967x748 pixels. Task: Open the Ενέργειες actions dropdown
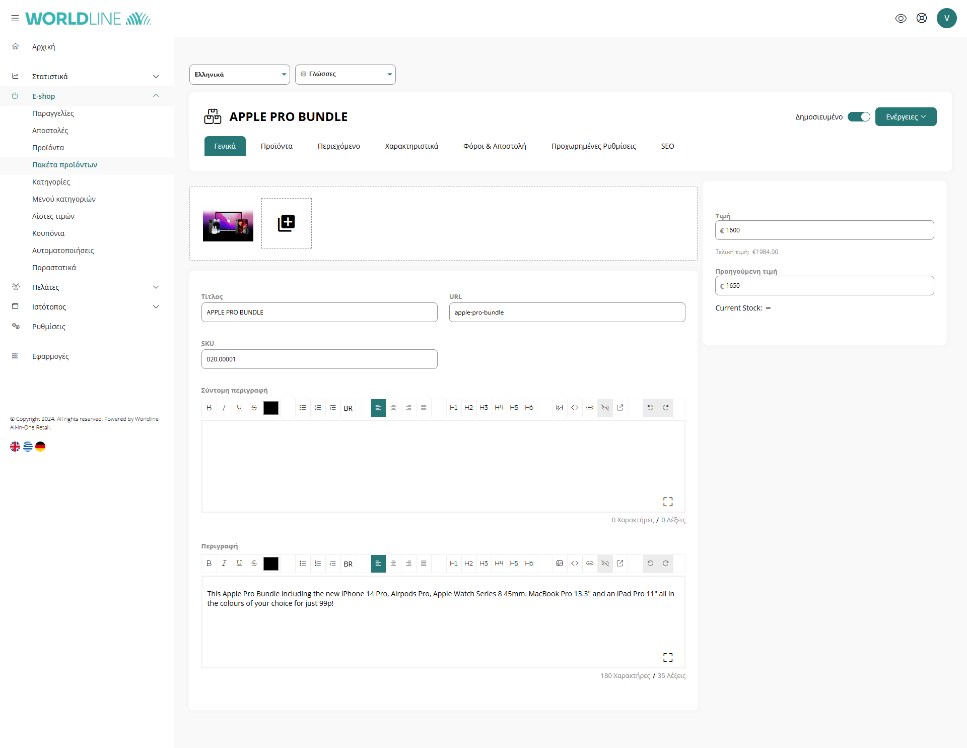pos(906,117)
